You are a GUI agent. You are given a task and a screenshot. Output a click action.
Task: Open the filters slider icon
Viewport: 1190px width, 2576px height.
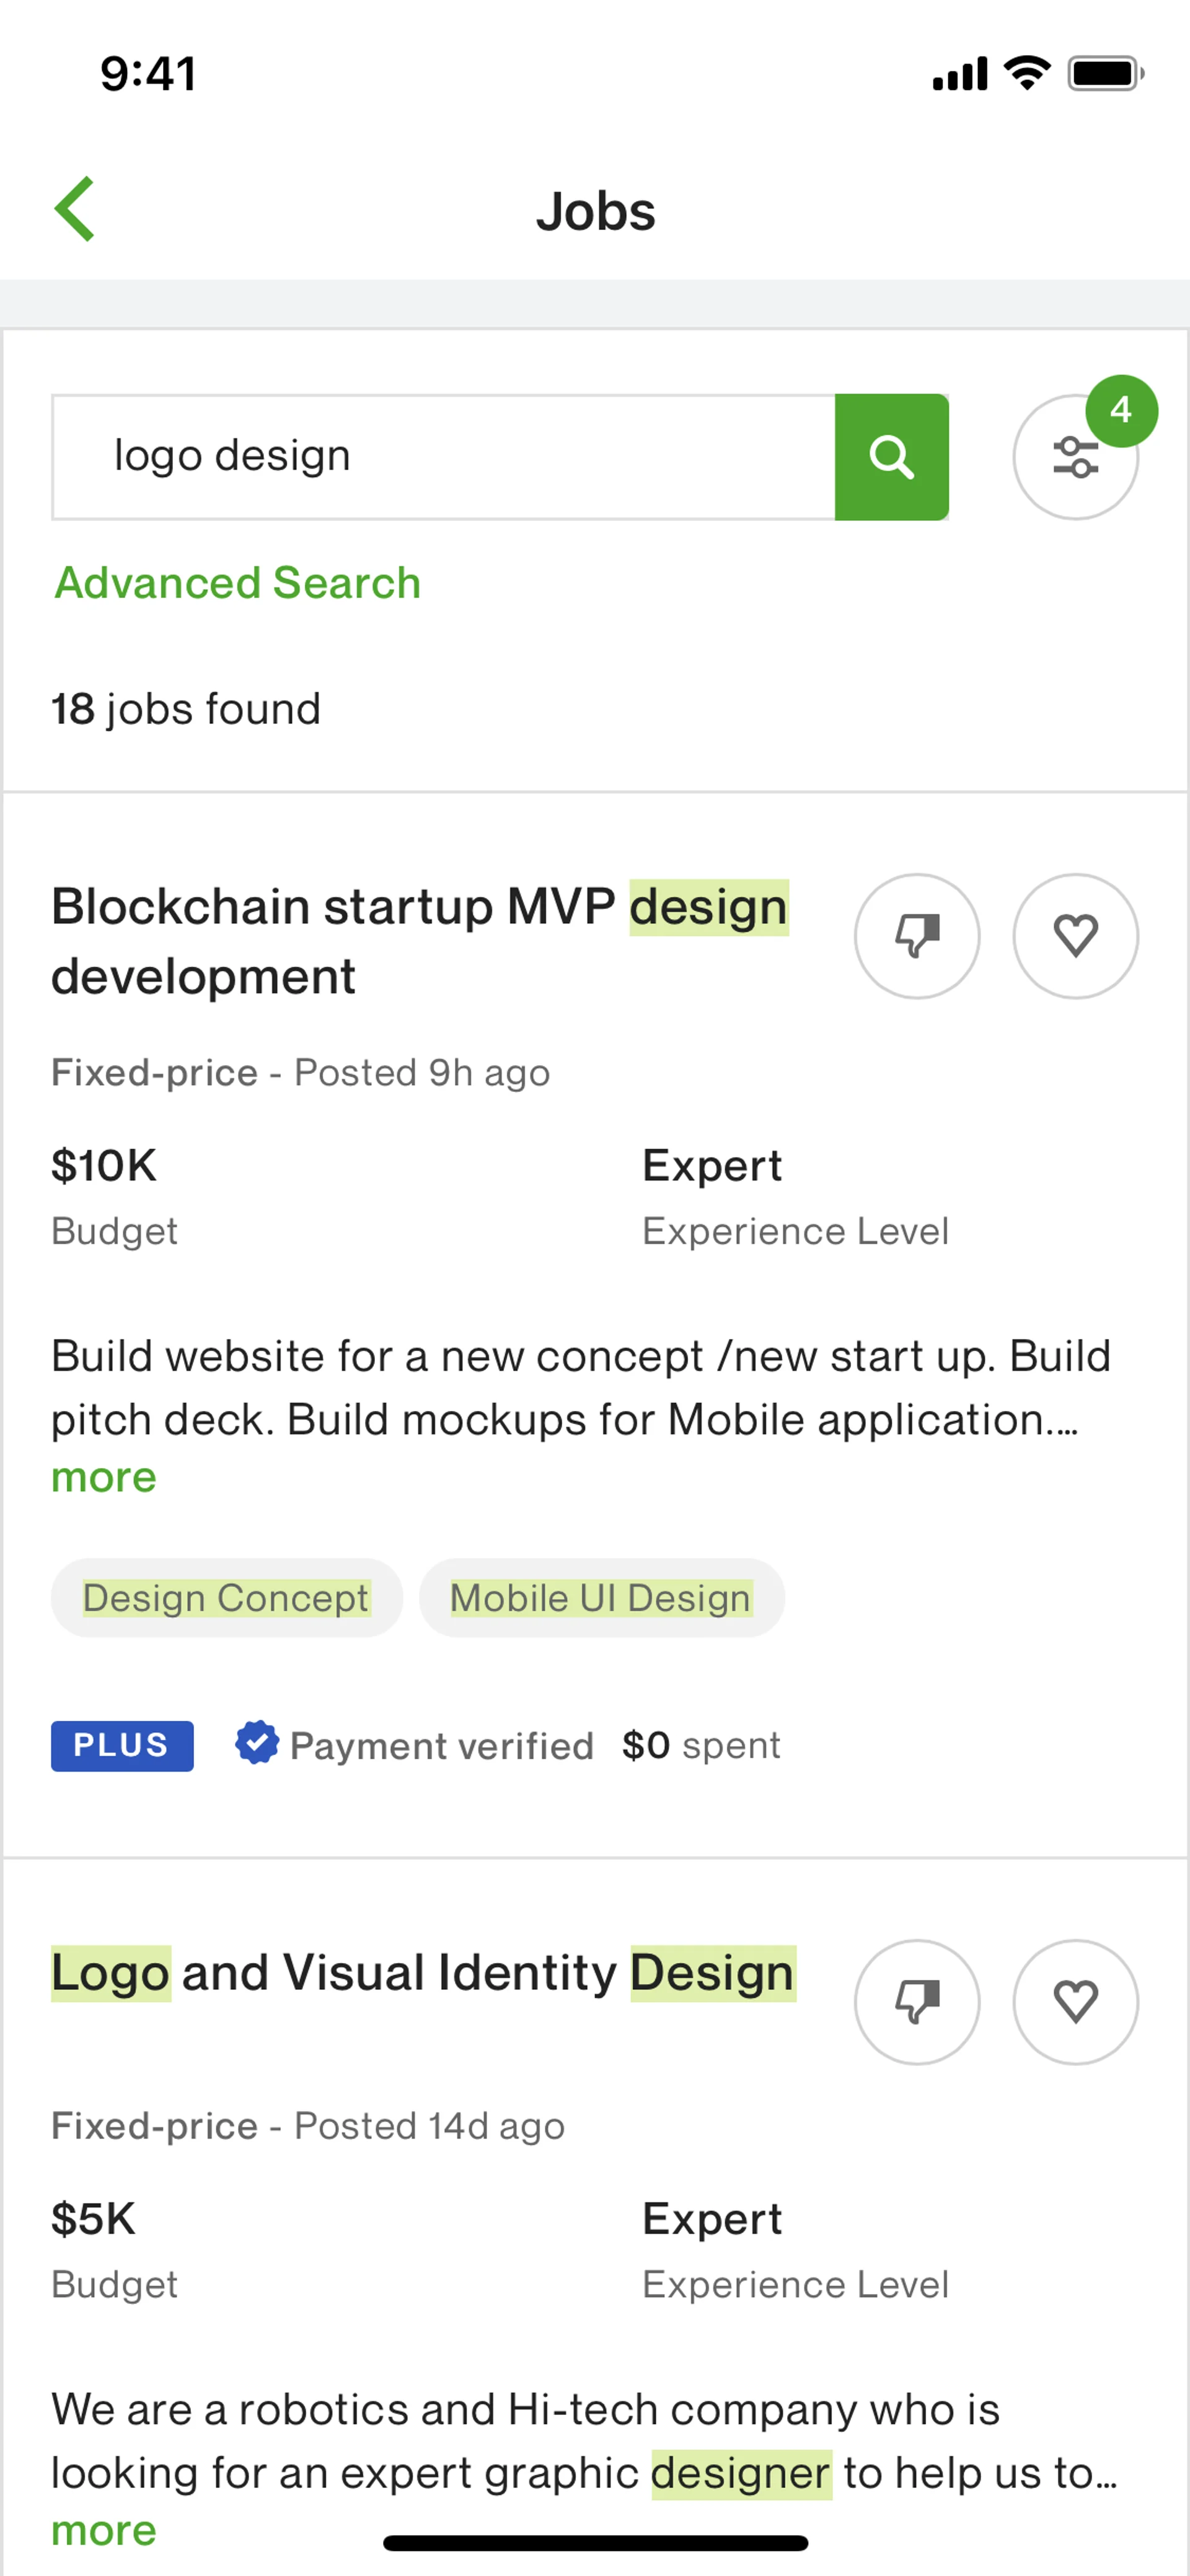(1074, 458)
